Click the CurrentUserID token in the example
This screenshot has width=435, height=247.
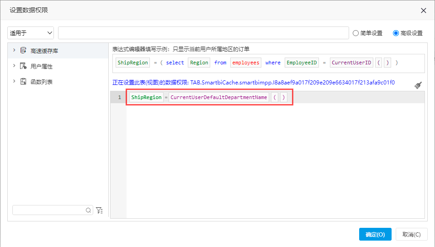click(351, 63)
